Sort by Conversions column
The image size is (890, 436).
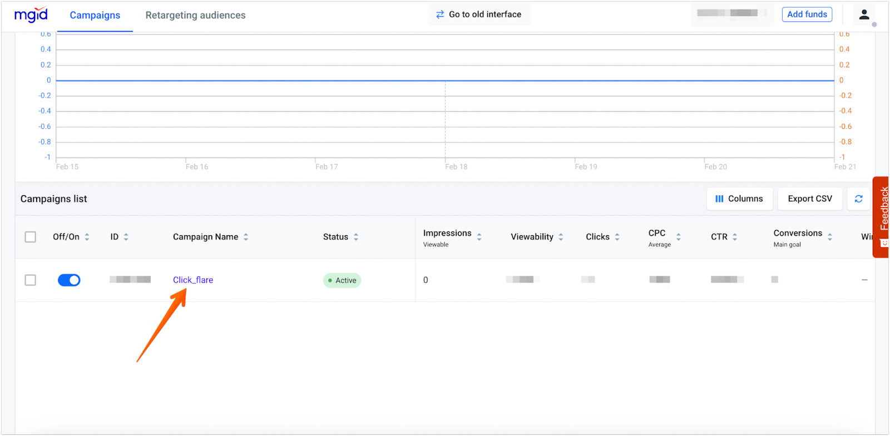(829, 237)
